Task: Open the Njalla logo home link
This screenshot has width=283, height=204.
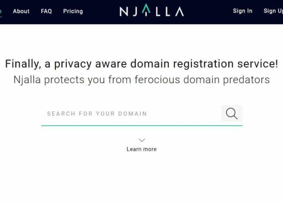Action: point(151,11)
